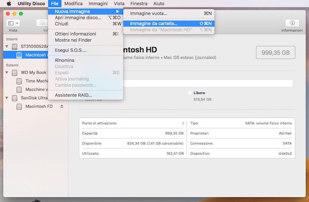Click the 999,35 GB capacity box
The width and height of the screenshot is (309, 202).
point(276,53)
